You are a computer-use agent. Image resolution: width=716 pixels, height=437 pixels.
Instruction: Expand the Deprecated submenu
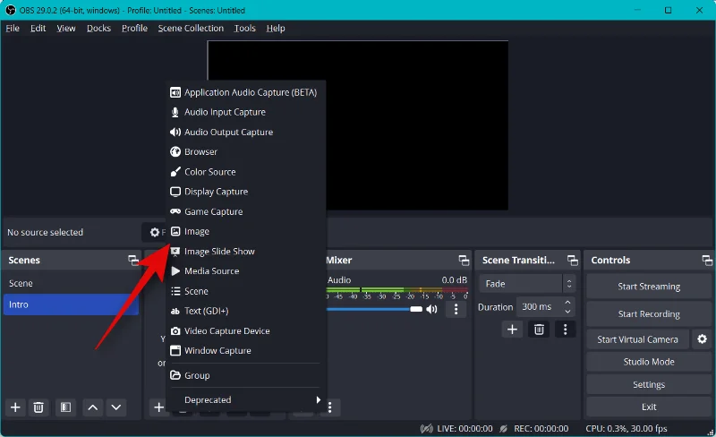coord(245,400)
